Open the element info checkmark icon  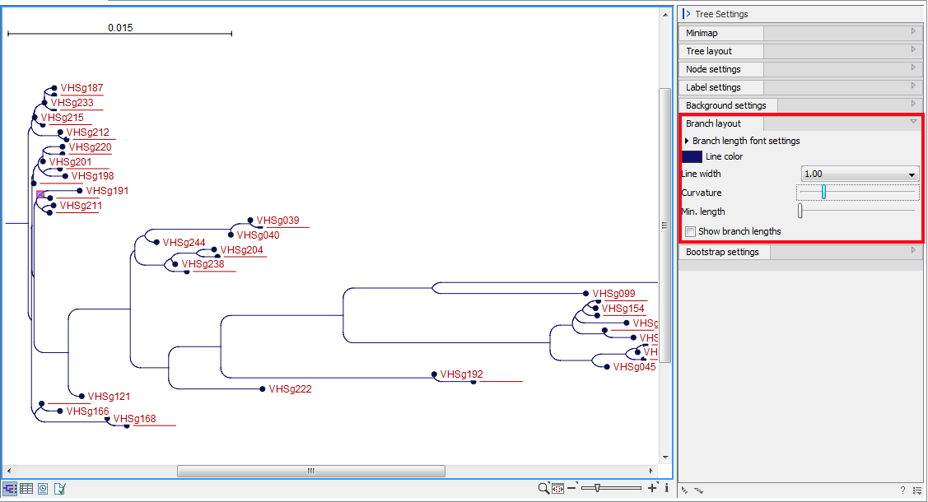click(x=58, y=488)
